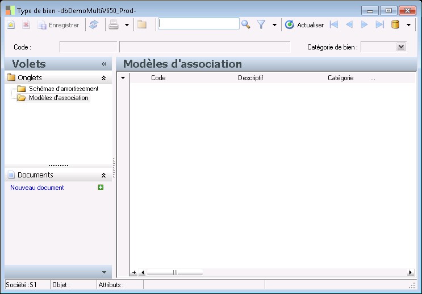Click the Actualiser button
This screenshot has width=422, height=294.
click(304, 25)
